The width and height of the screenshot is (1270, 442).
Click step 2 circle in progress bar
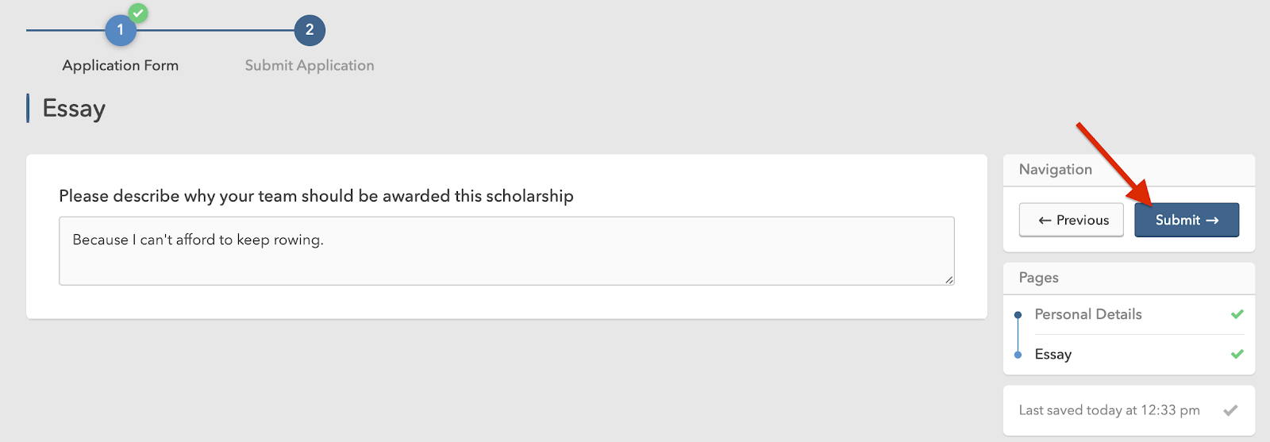[x=310, y=30]
